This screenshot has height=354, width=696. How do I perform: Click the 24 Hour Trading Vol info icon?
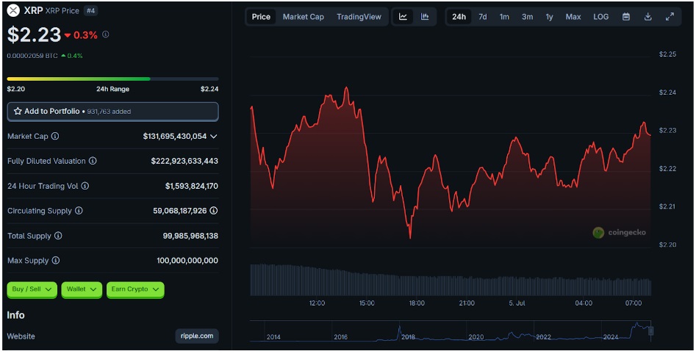click(85, 186)
